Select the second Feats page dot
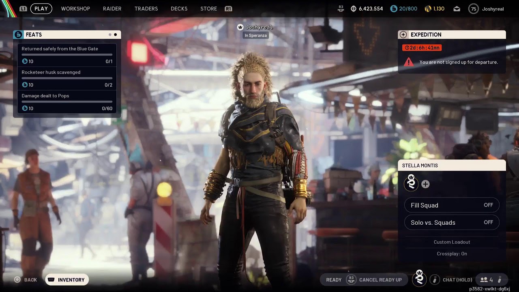 pyautogui.click(x=116, y=35)
